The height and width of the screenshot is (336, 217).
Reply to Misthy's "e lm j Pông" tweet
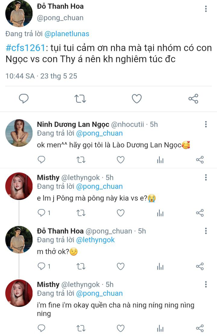pyautogui.click(x=41, y=213)
